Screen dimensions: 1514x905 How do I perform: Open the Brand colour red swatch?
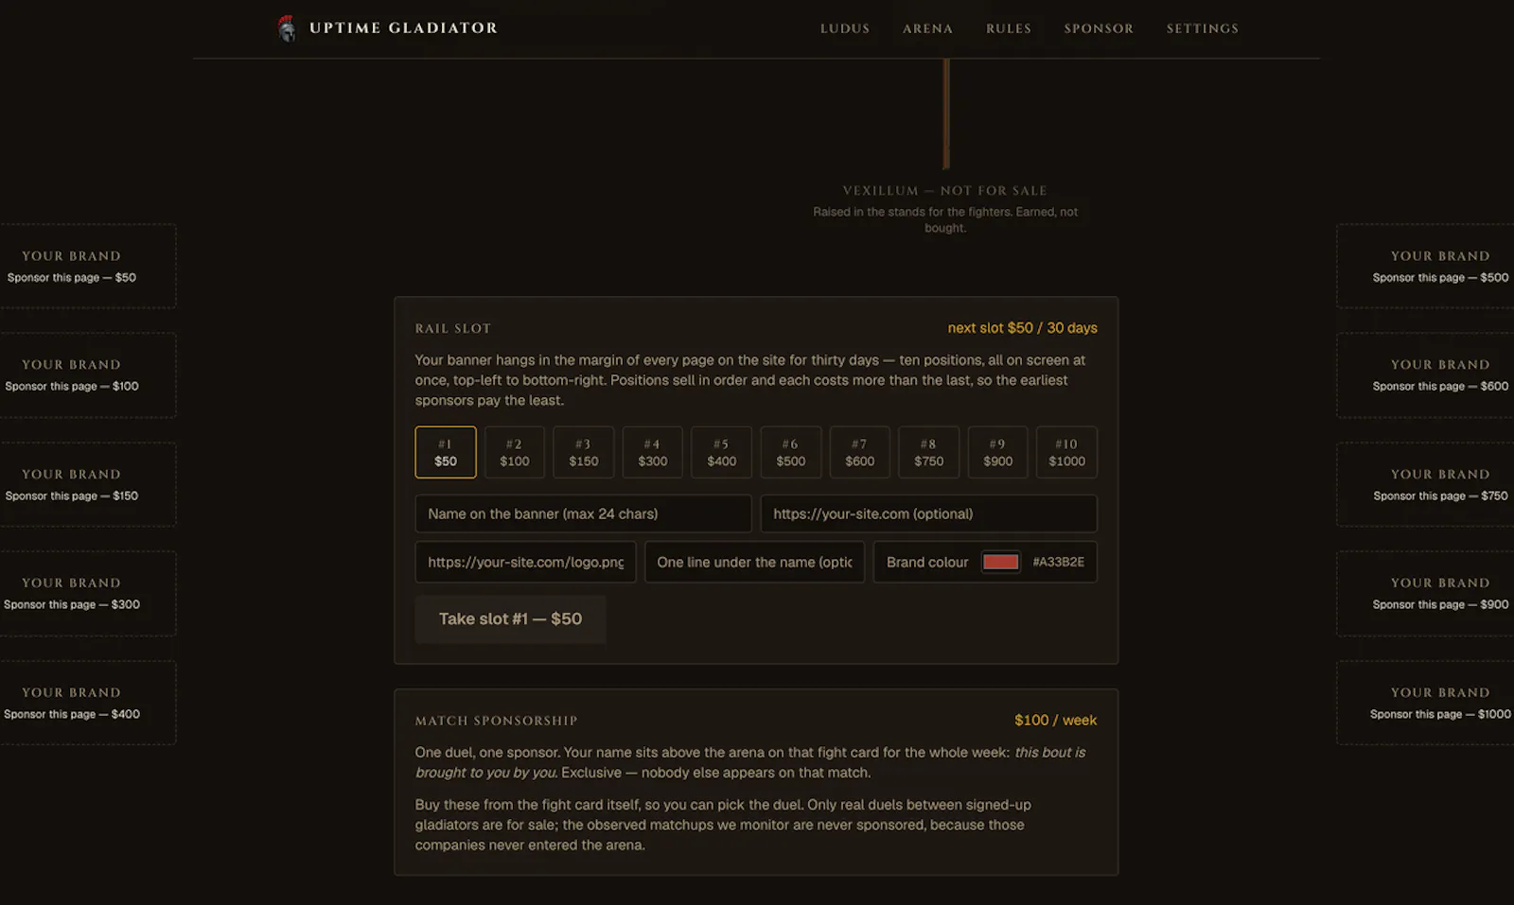tap(1001, 562)
